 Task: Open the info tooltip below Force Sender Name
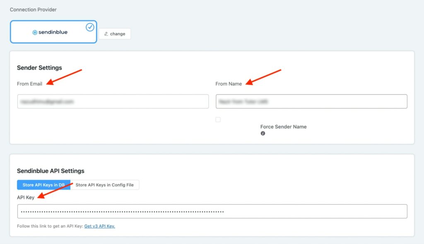pyautogui.click(x=263, y=133)
